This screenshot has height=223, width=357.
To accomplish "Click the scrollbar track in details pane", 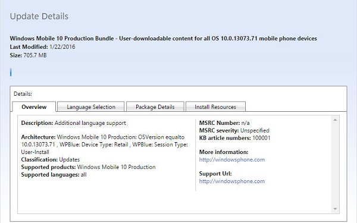I will point(335,164).
